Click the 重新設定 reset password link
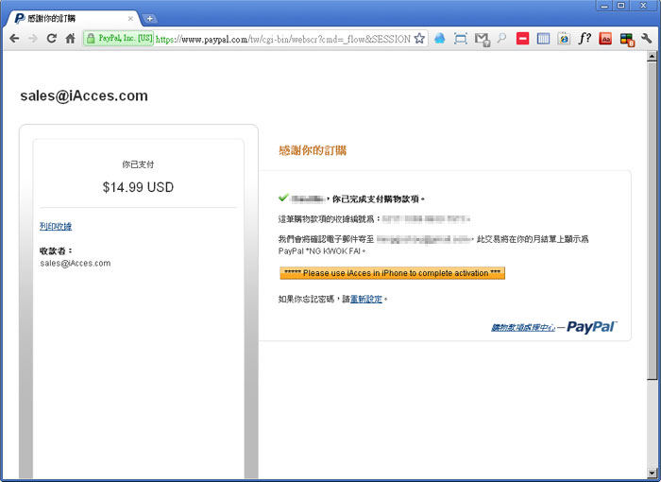Screen dimensions: 661x482 pyautogui.click(x=366, y=299)
